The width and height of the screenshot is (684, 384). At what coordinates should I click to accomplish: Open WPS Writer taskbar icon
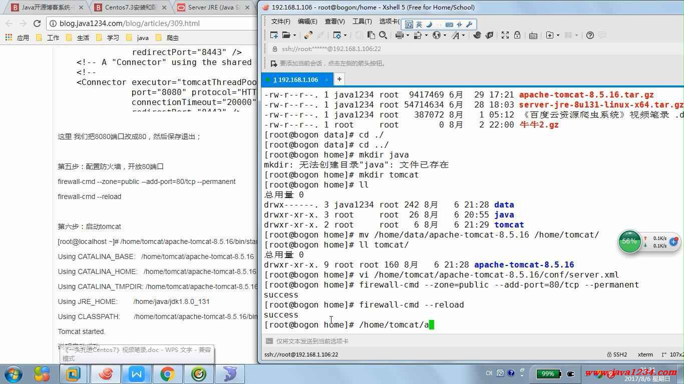coord(136,374)
